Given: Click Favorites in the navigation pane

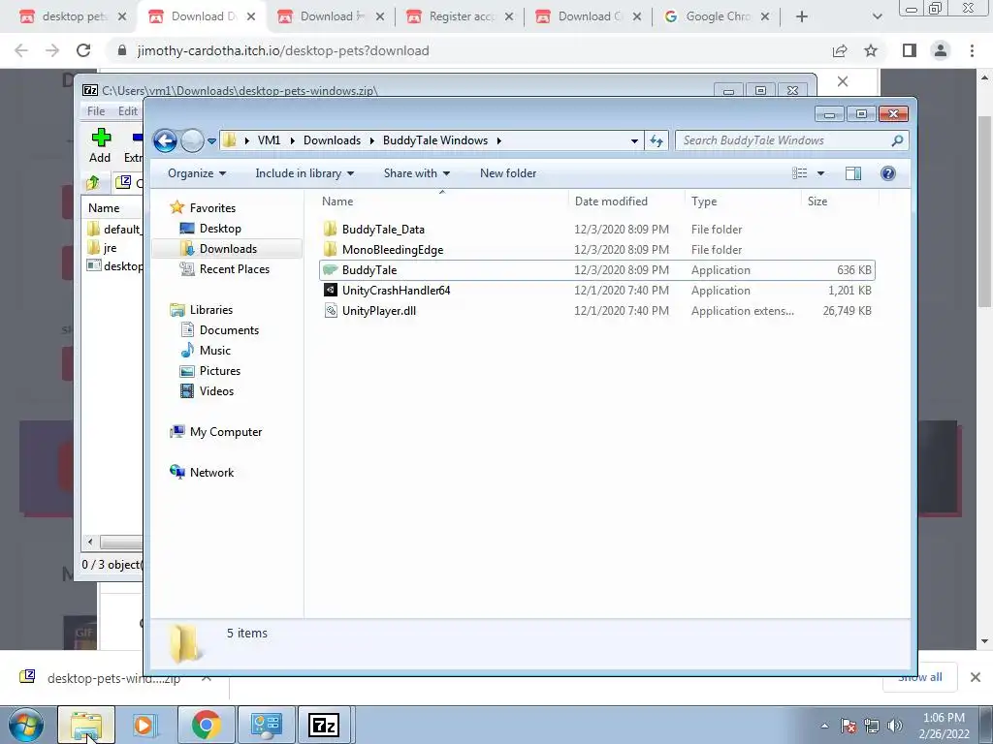Looking at the screenshot, I should pyautogui.click(x=212, y=208).
